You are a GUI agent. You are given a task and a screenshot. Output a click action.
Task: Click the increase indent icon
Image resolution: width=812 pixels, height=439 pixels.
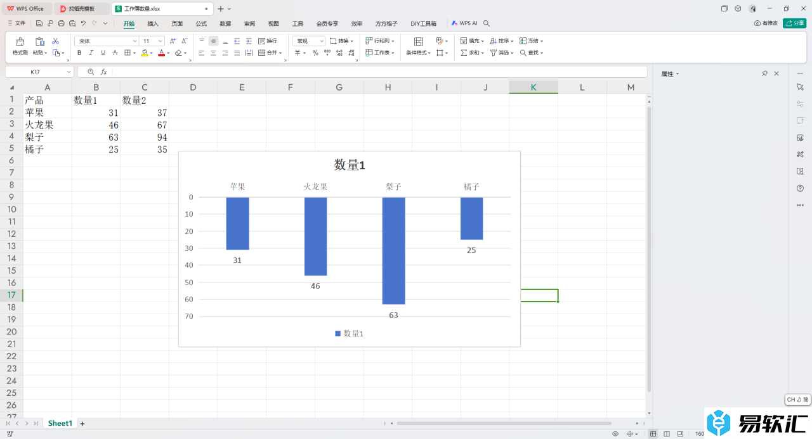coord(248,41)
